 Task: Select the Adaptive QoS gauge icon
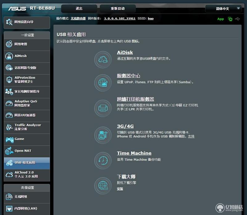[x=9, y=103]
